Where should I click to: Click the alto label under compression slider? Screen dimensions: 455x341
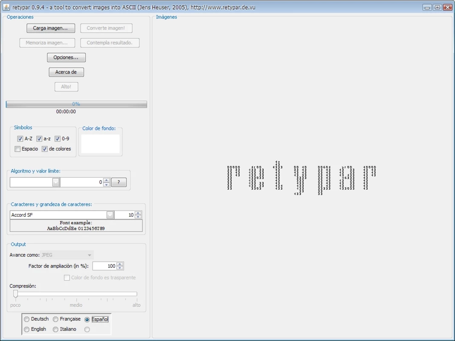click(x=136, y=305)
